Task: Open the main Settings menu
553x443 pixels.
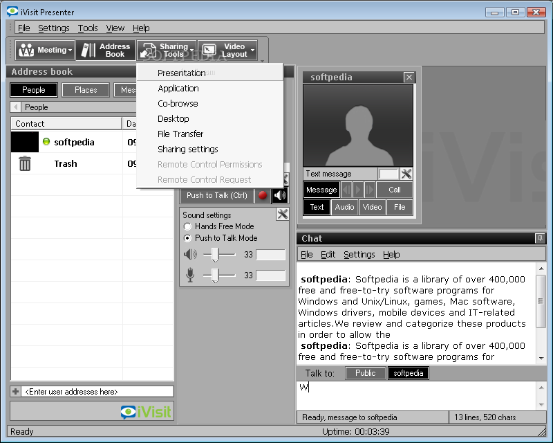Action: click(x=54, y=28)
